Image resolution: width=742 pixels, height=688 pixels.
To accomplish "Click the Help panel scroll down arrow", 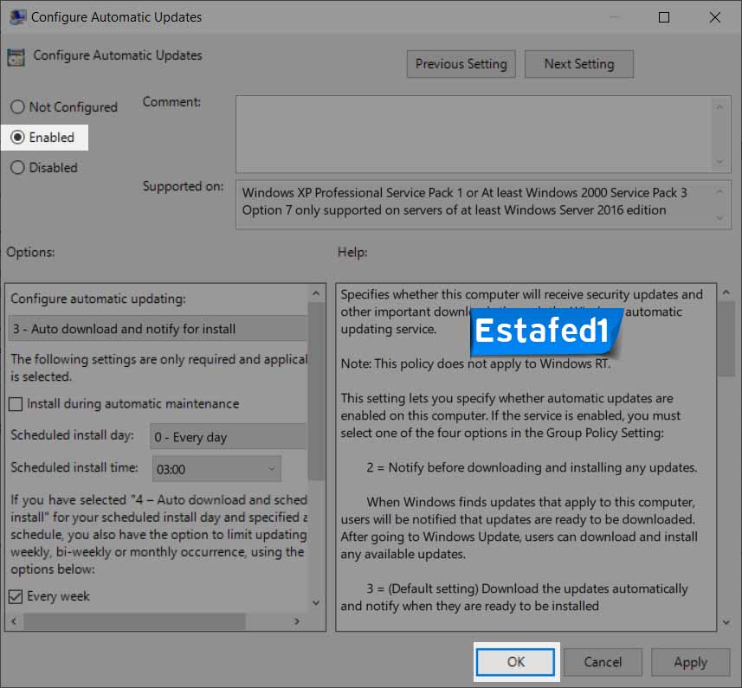I will pyautogui.click(x=726, y=621).
